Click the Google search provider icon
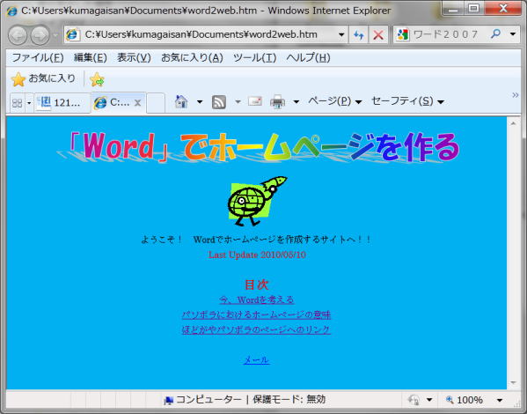Viewport: 527px width, 414px height. click(x=403, y=34)
